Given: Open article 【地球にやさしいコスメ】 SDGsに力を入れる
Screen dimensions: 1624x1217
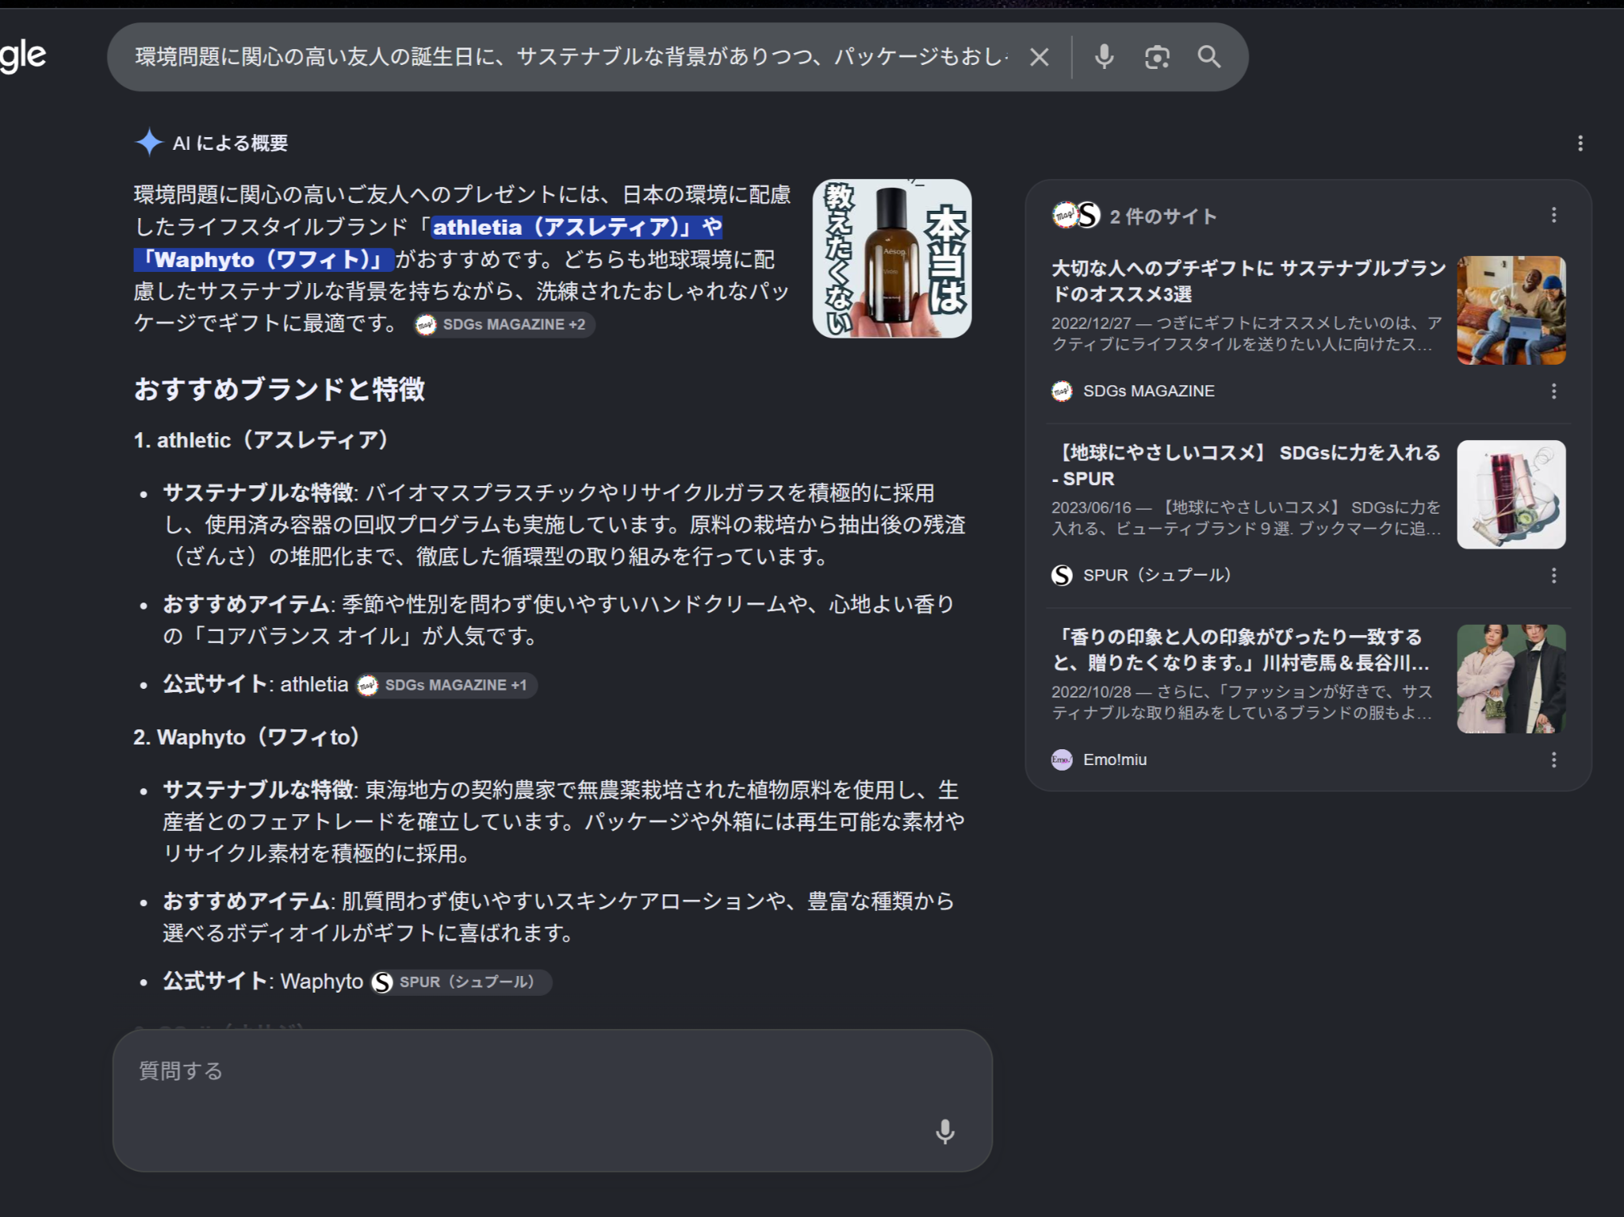Looking at the screenshot, I should pos(1247,465).
